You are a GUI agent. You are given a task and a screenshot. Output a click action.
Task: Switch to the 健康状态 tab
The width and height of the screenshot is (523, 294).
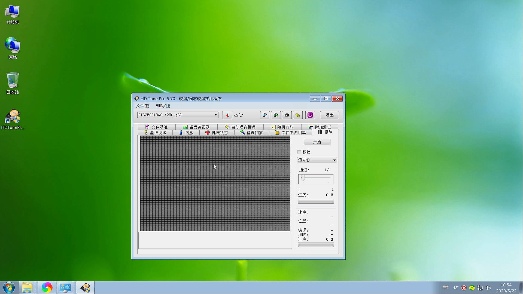pos(217,133)
